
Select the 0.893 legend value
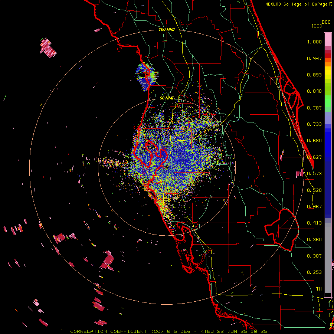coord(314,75)
